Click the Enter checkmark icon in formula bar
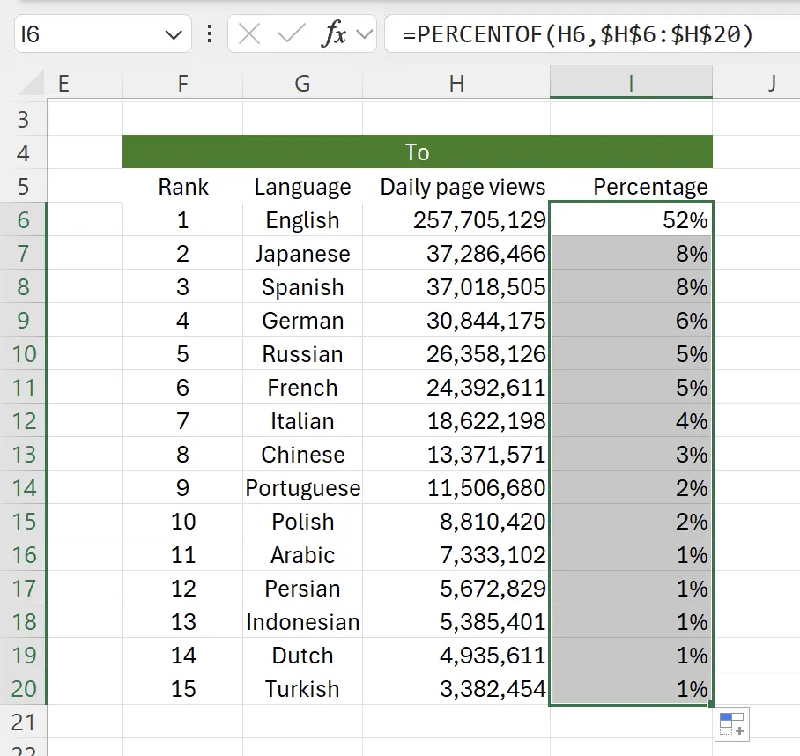This screenshot has width=800, height=756. point(290,34)
